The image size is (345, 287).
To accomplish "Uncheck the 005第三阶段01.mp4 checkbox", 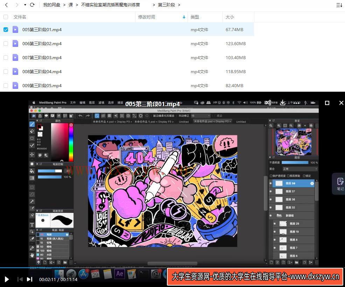I will tap(6, 29).
